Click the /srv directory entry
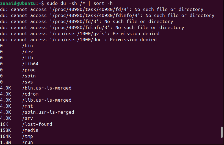224x145 pixels. [x=27, y=118]
